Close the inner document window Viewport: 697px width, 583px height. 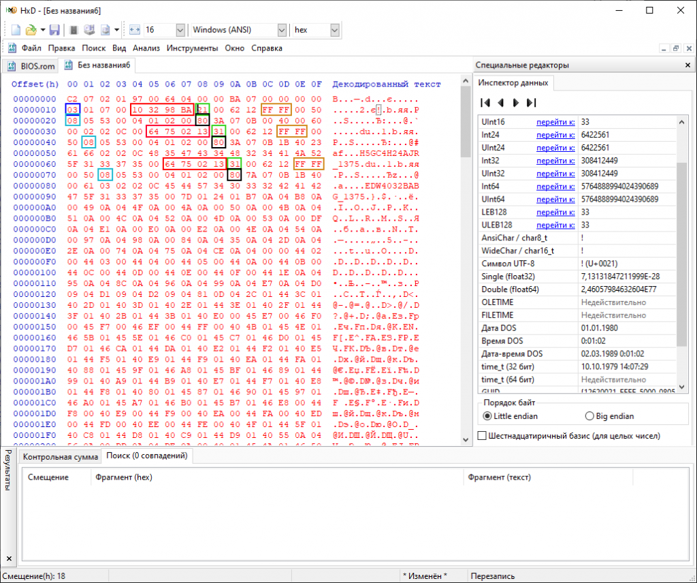[689, 48]
